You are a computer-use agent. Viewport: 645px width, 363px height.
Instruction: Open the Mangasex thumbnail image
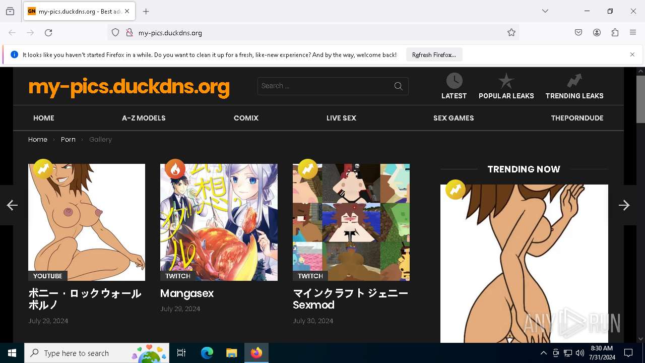[219, 222]
